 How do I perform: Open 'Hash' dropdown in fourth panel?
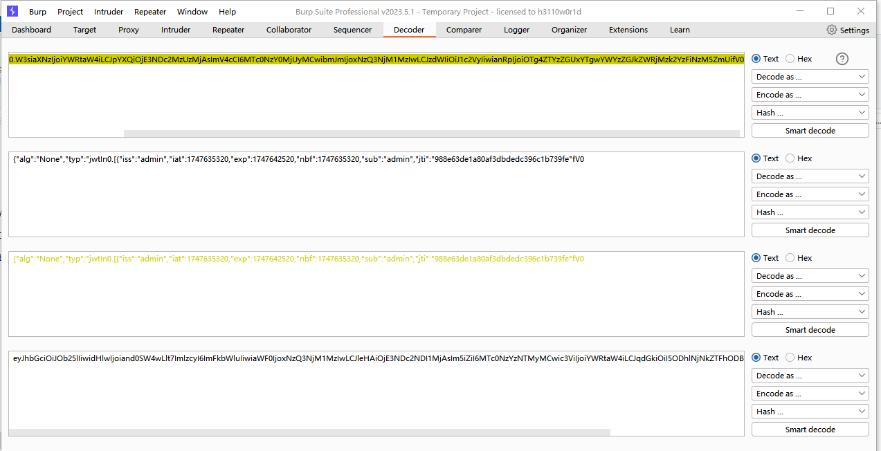[x=810, y=412]
